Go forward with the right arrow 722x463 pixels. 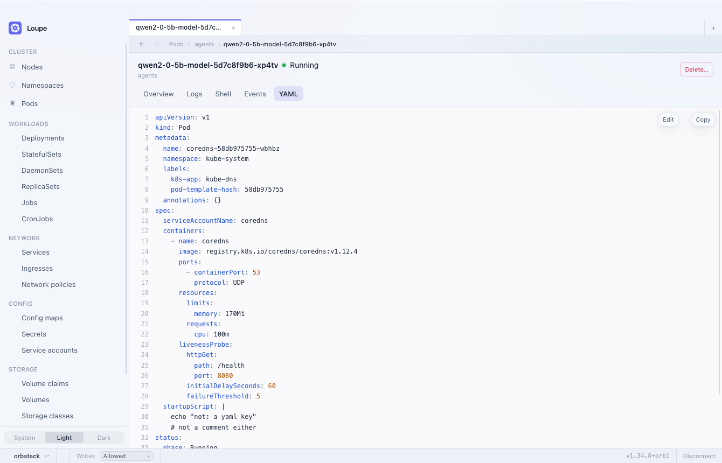tap(156, 44)
